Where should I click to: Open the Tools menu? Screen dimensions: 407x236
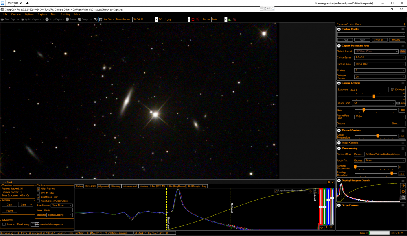coord(53,15)
